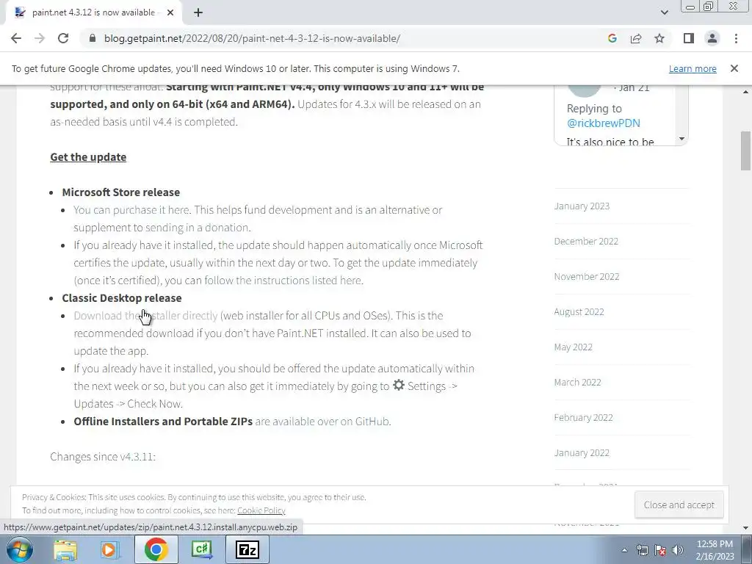The height and width of the screenshot is (564, 752).
Task: Switch to Chrome taskbar icon
Action: tap(156, 549)
